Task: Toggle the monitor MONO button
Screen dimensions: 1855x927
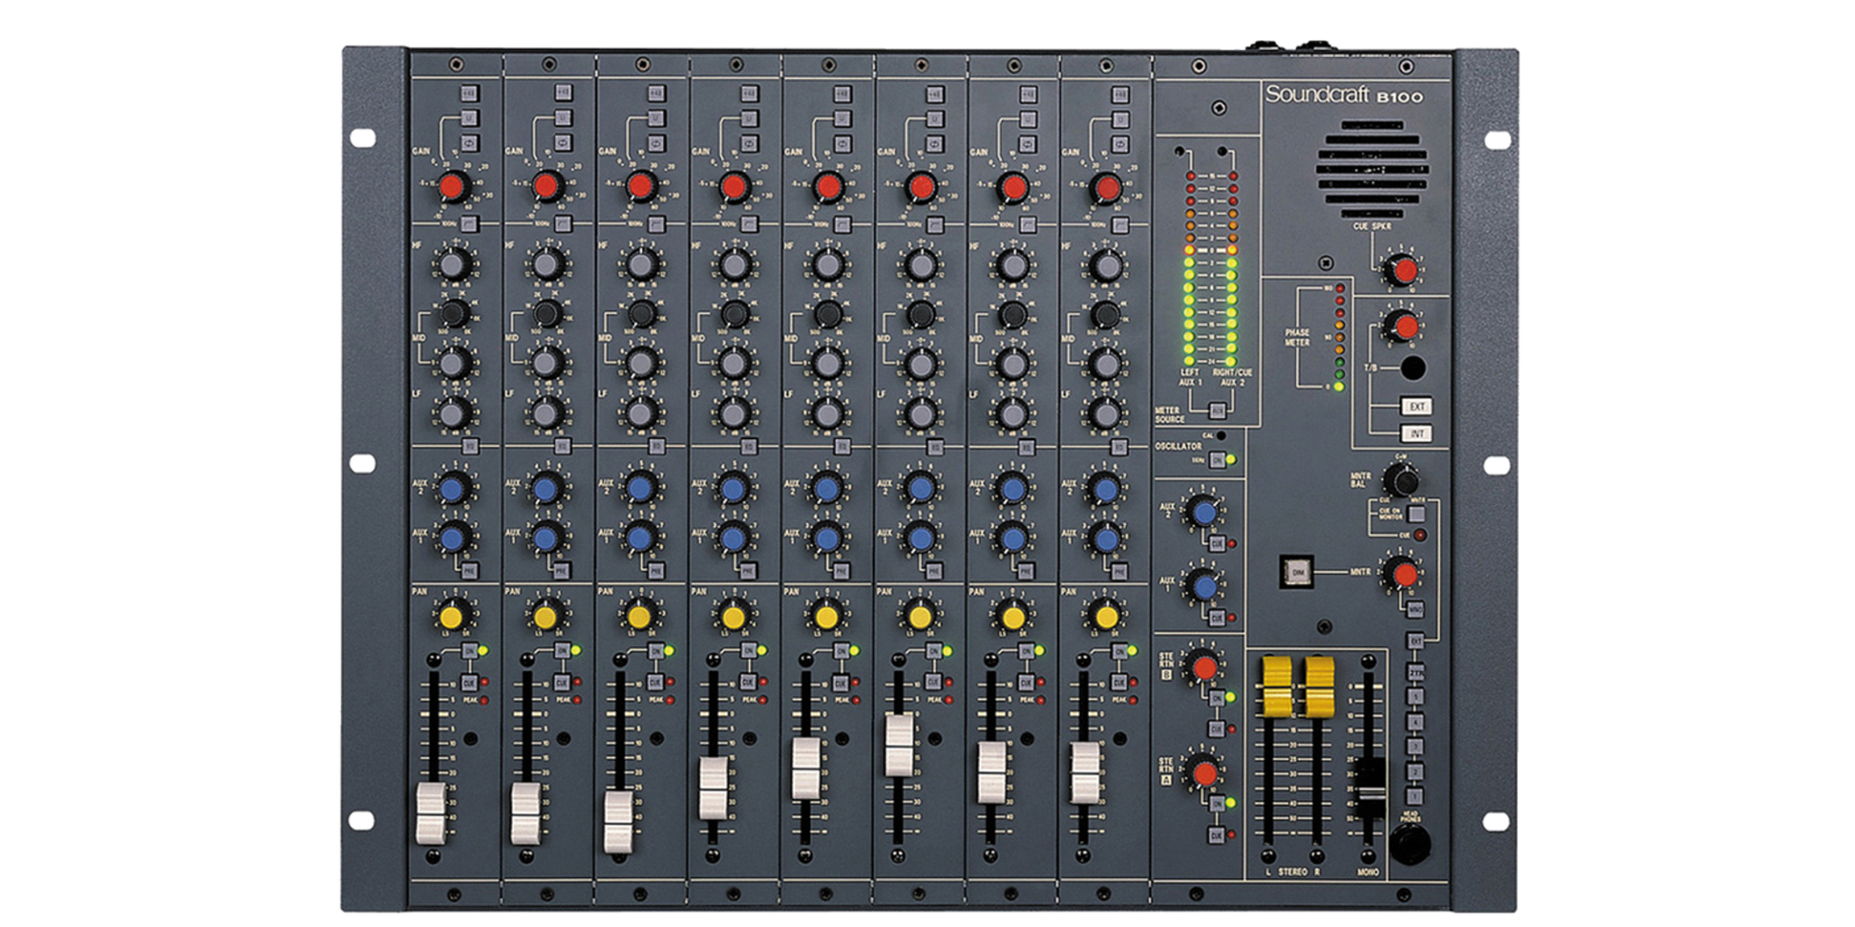Action: pyautogui.click(x=1415, y=609)
